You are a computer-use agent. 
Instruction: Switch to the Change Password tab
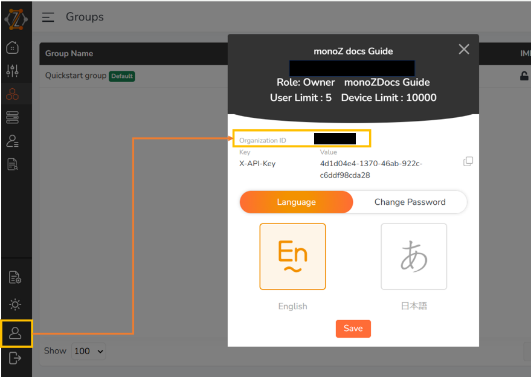pos(410,202)
